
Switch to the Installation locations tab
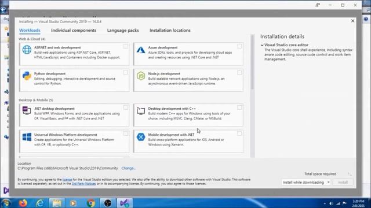pyautogui.click(x=170, y=30)
